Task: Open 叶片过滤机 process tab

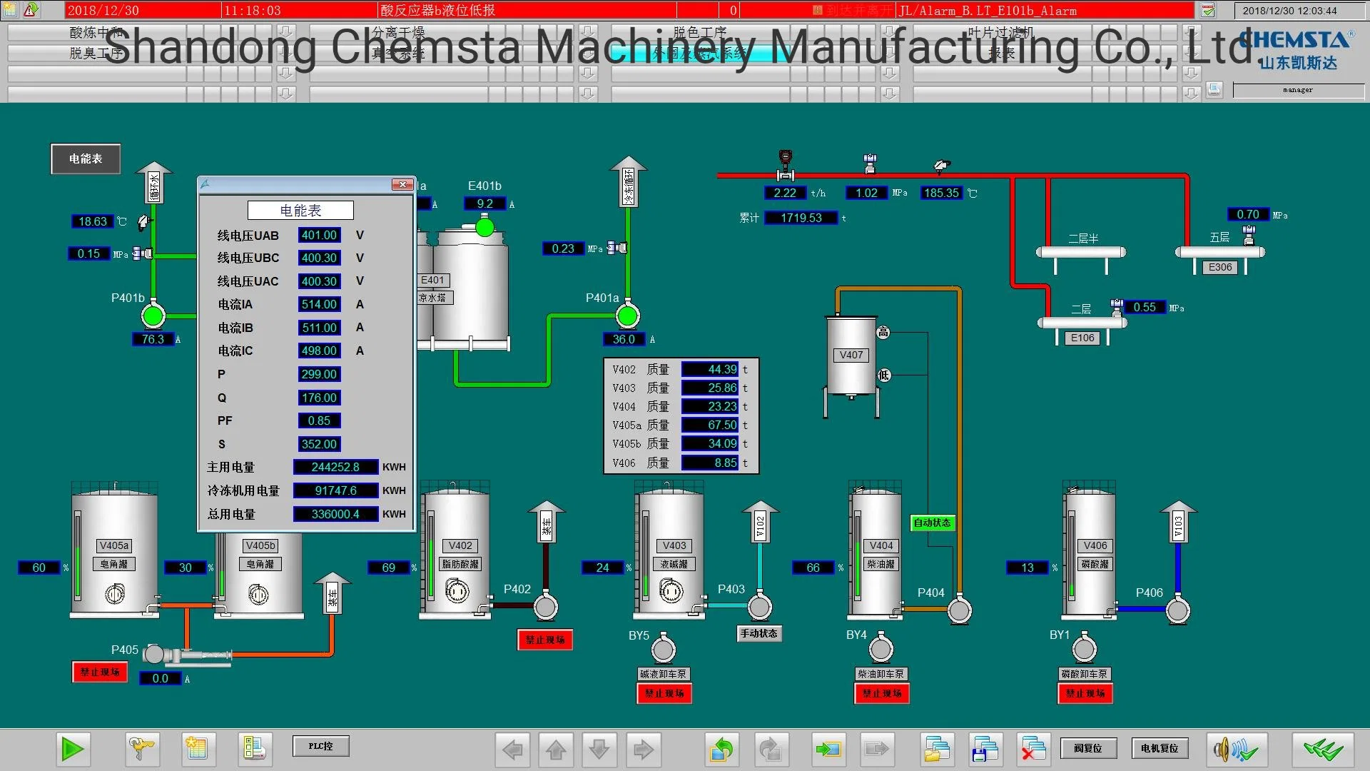Action: (x=1002, y=32)
